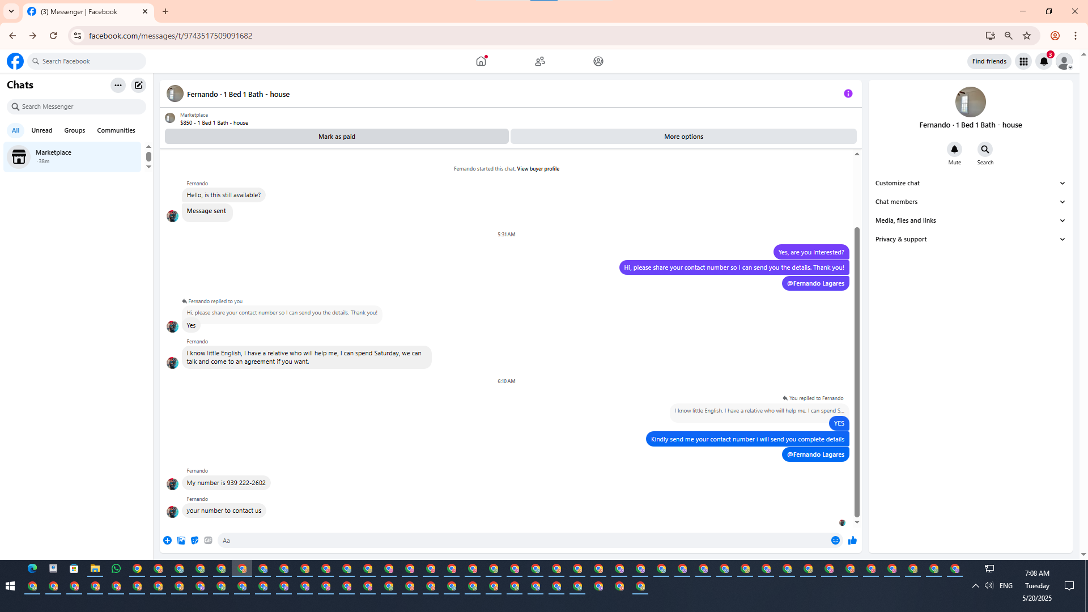Select the Communities chats tab
The width and height of the screenshot is (1088, 612).
coord(116,130)
